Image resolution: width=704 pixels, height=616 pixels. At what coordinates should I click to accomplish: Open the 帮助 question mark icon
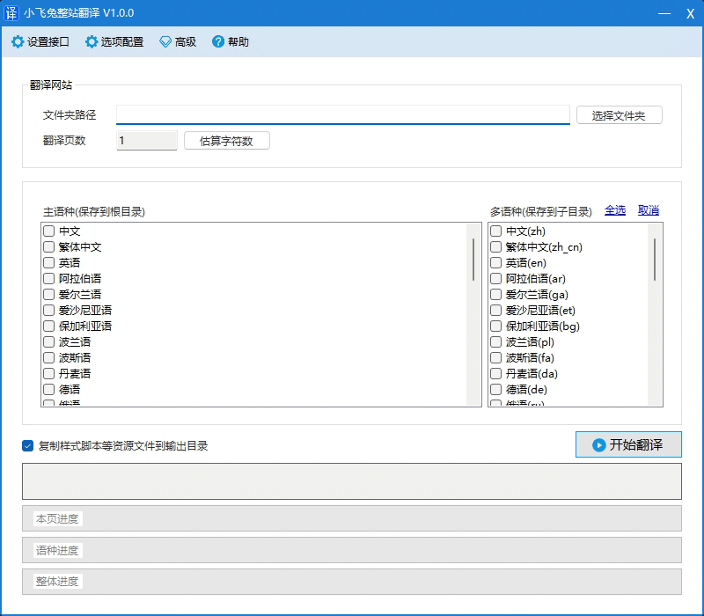pyautogui.click(x=218, y=41)
